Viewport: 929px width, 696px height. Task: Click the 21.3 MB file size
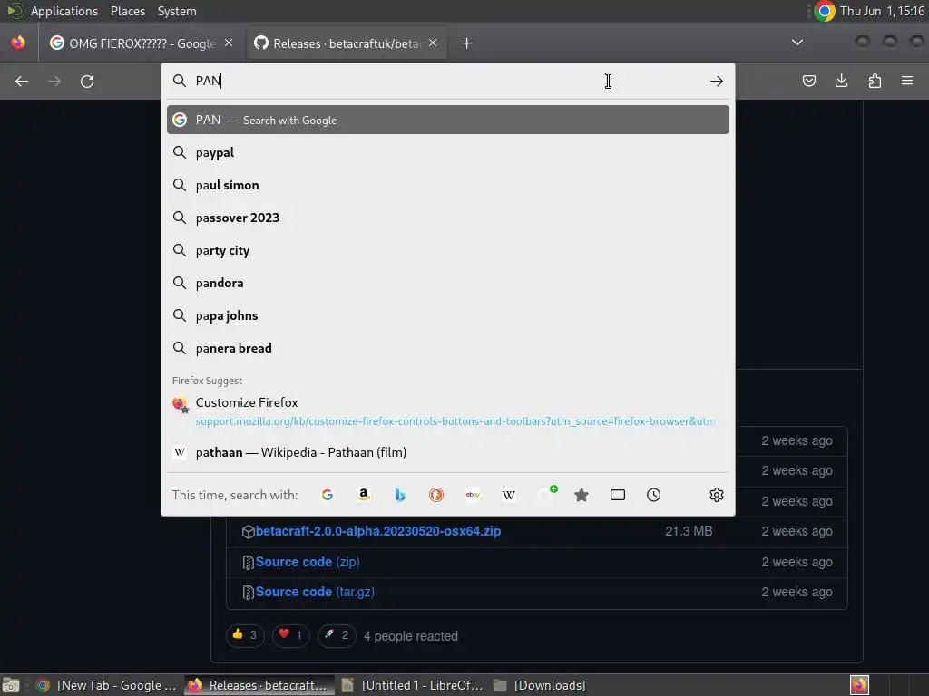coord(689,531)
